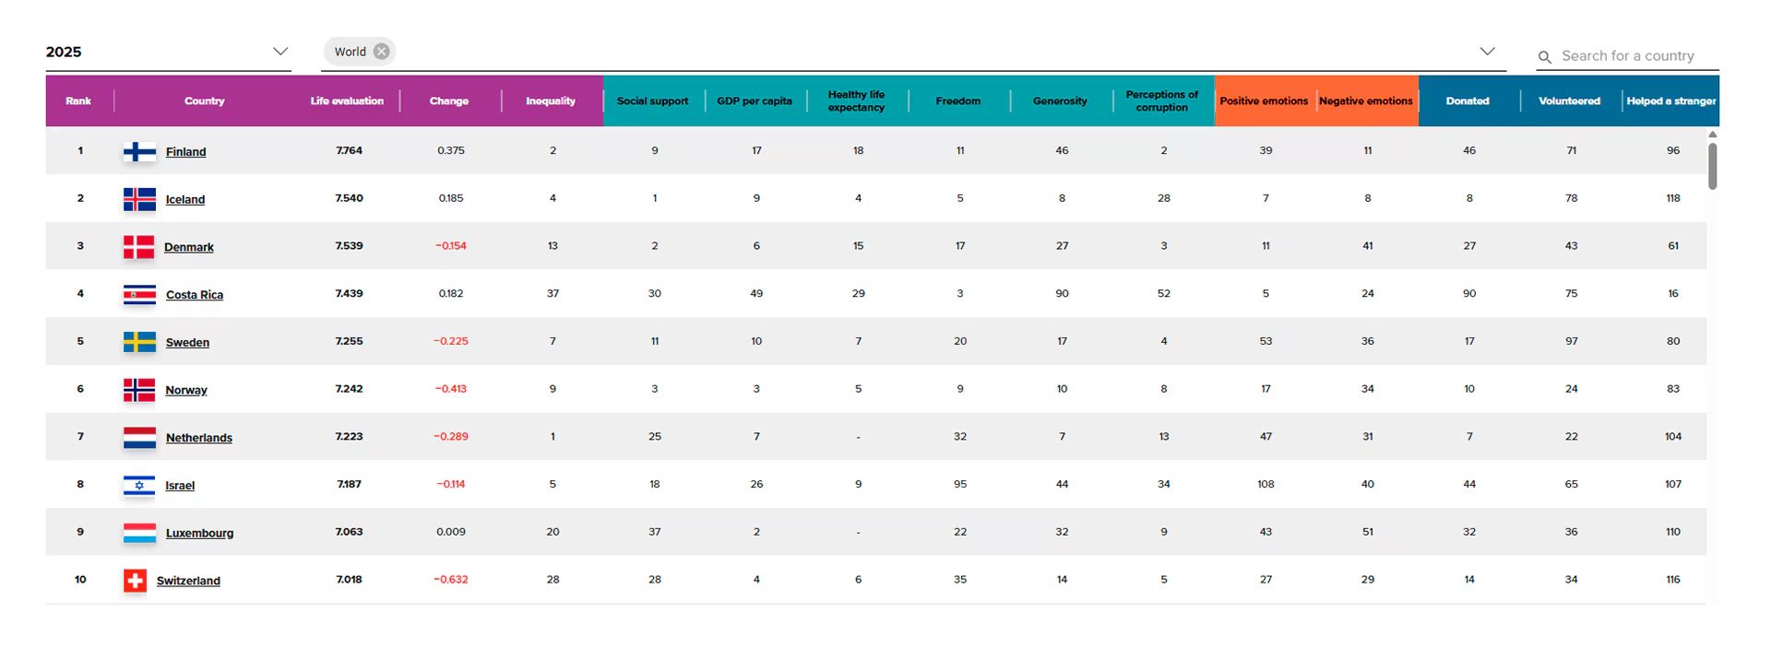
Task: Click the Switzerland flag icon
Action: [135, 581]
